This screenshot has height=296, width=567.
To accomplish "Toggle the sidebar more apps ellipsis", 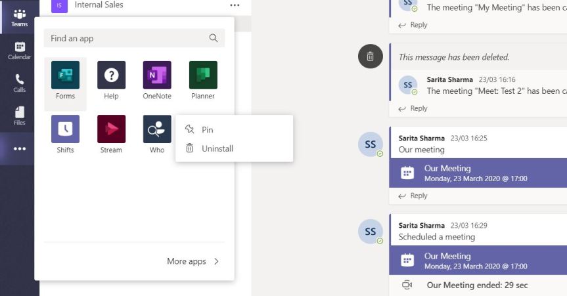I will click(x=19, y=148).
